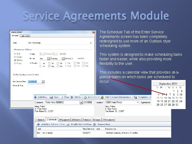Open the Task dropdown list
Screen dimensions: 192x144
click(90, 43)
